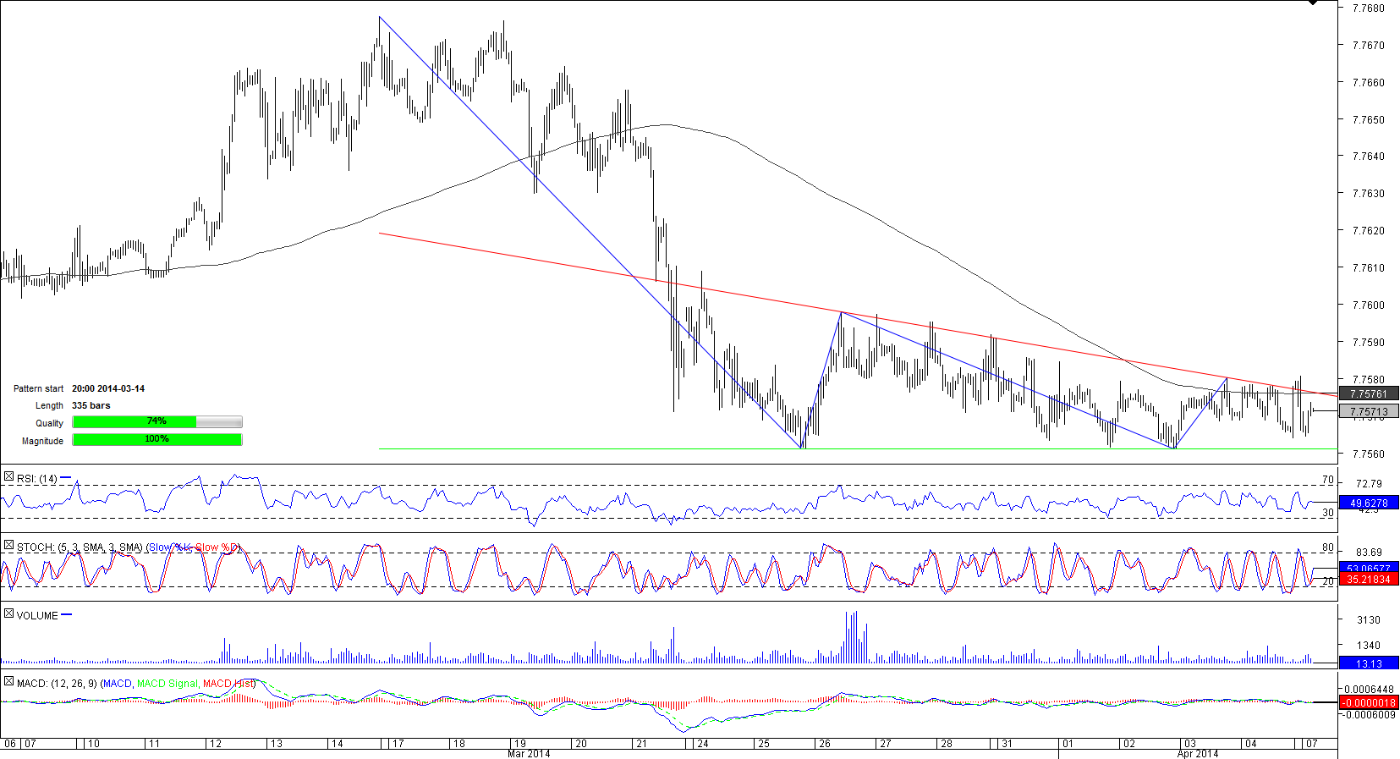Click the MACD Signal legend label
The height and width of the screenshot is (759, 1400).
point(167,684)
